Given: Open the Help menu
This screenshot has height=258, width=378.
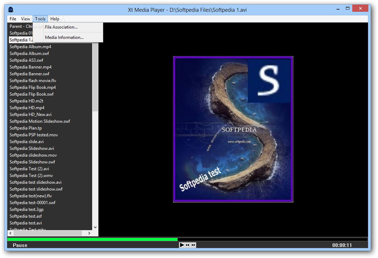Looking at the screenshot, I should tap(55, 19).
